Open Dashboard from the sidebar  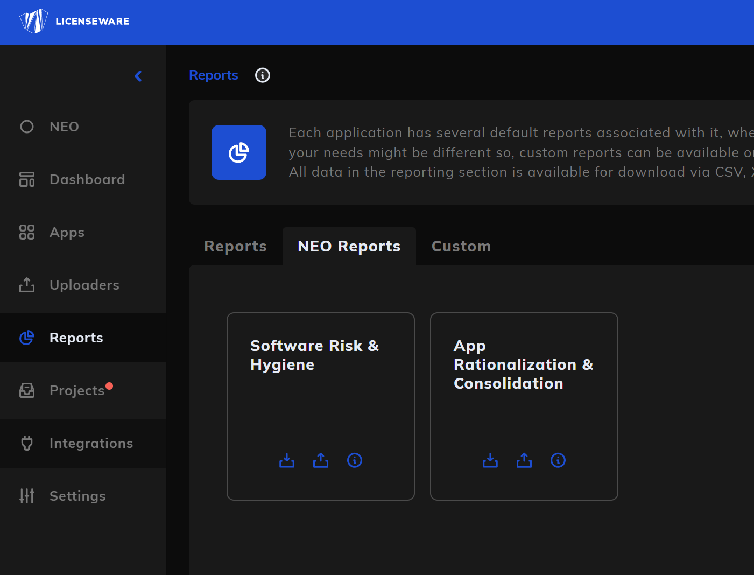point(87,179)
